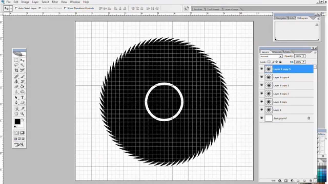Open the Brushes tab in palette well
The image size is (328, 184).
pos(198,9)
